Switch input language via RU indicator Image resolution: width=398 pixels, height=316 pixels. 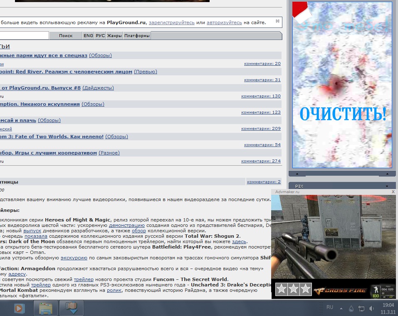coord(329,307)
